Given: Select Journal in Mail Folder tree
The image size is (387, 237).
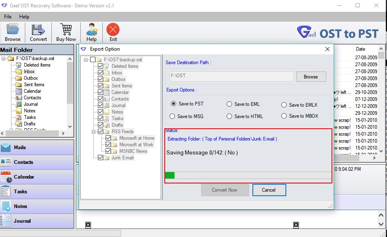Looking at the screenshot, I should (x=31, y=104).
